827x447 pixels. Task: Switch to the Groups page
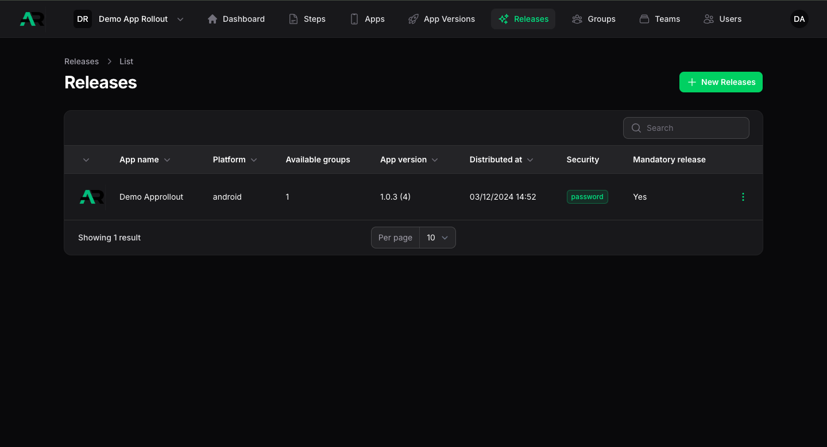pyautogui.click(x=594, y=19)
